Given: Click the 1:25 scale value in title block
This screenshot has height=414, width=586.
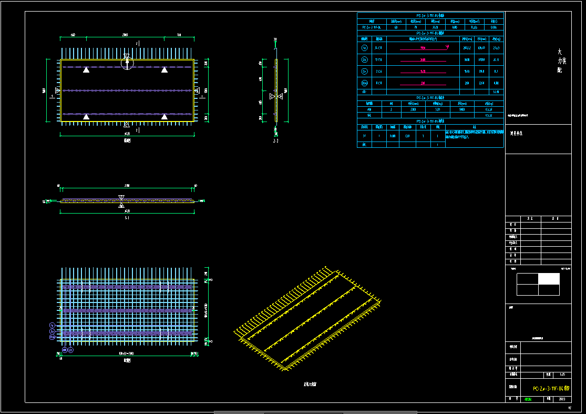Looking at the screenshot, I should [562, 375].
